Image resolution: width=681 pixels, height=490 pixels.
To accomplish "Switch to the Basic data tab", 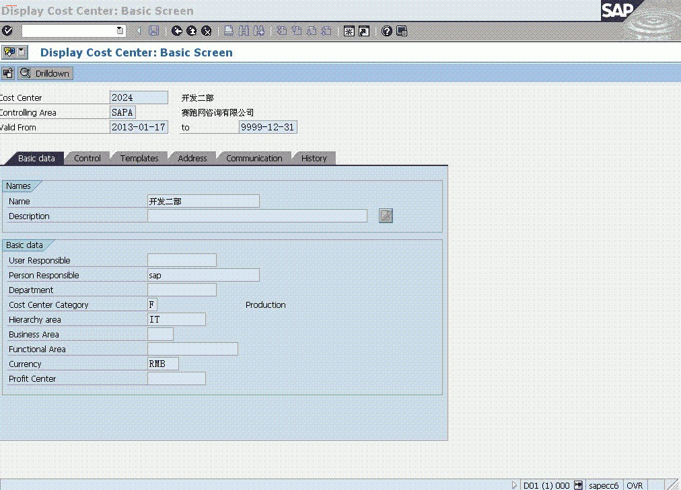I will tap(36, 158).
